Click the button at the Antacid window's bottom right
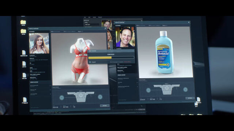Screen dimensions: 234x131 [190, 98]
